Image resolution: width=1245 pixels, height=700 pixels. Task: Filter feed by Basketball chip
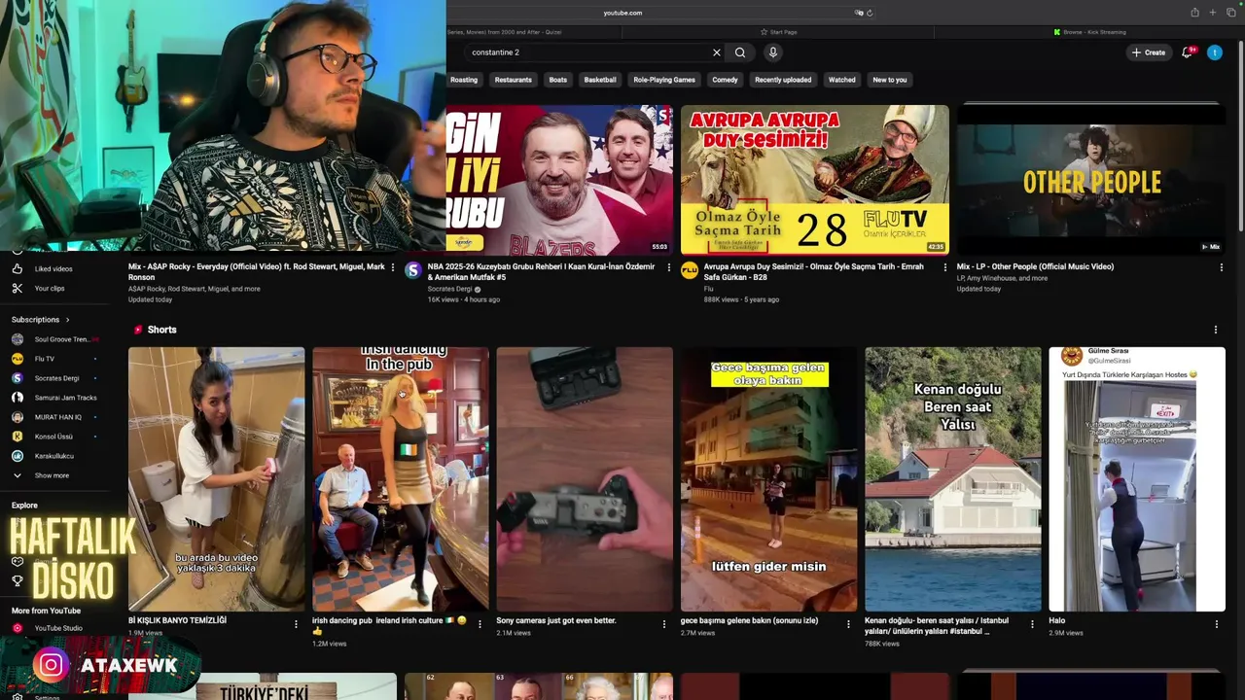(600, 80)
